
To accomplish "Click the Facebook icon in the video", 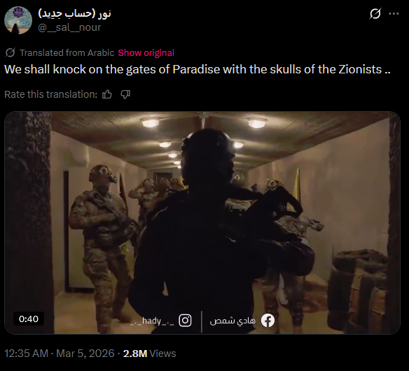I will [268, 320].
